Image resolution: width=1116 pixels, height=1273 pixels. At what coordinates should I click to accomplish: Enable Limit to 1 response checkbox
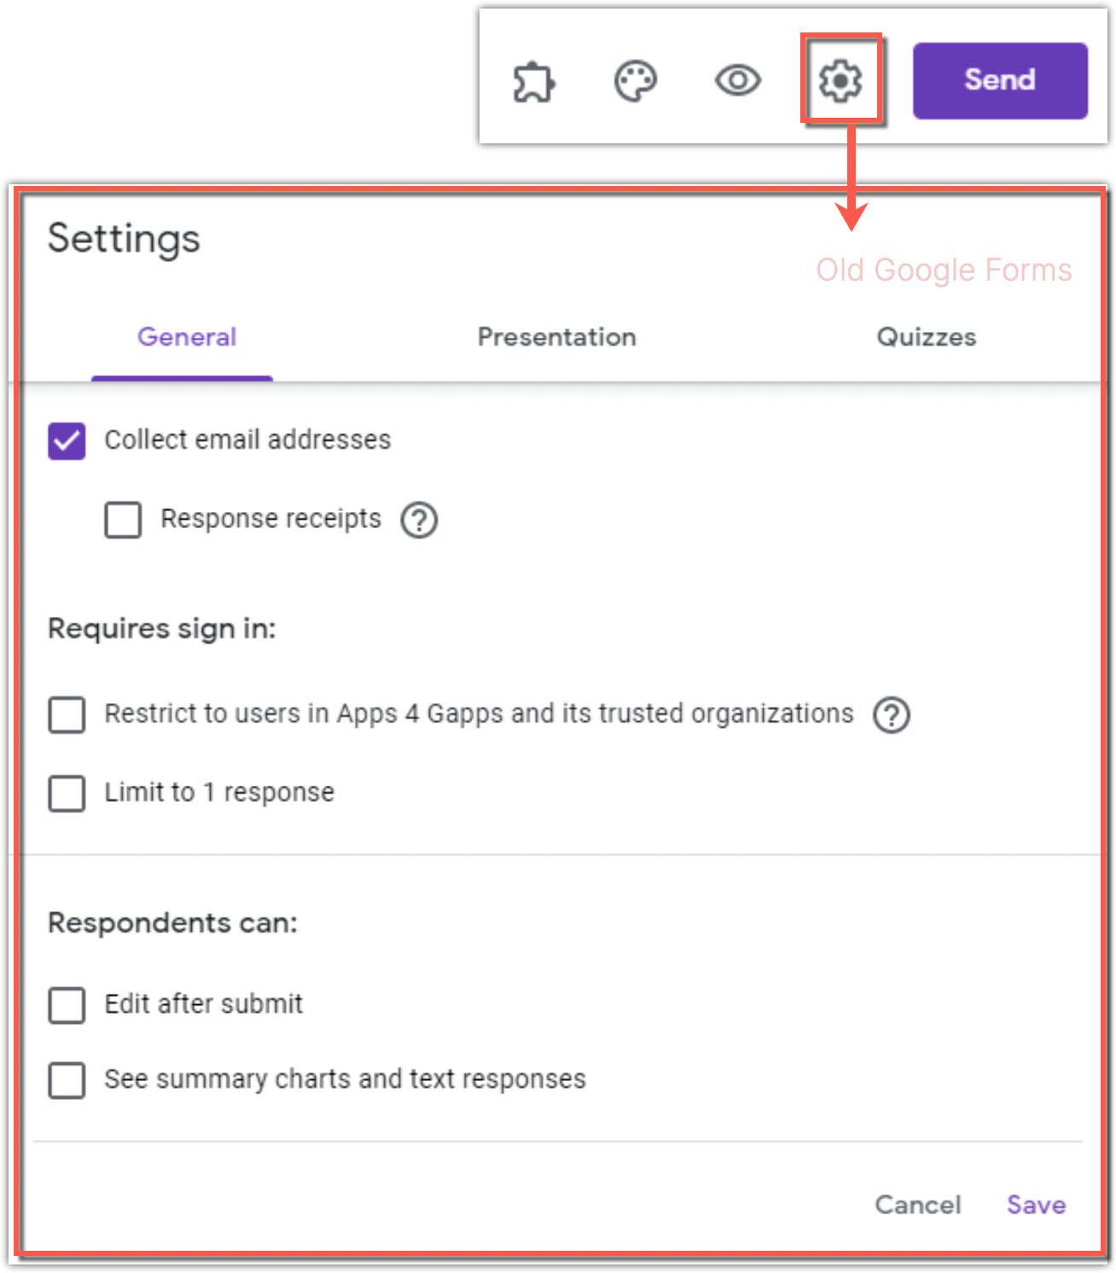point(67,793)
